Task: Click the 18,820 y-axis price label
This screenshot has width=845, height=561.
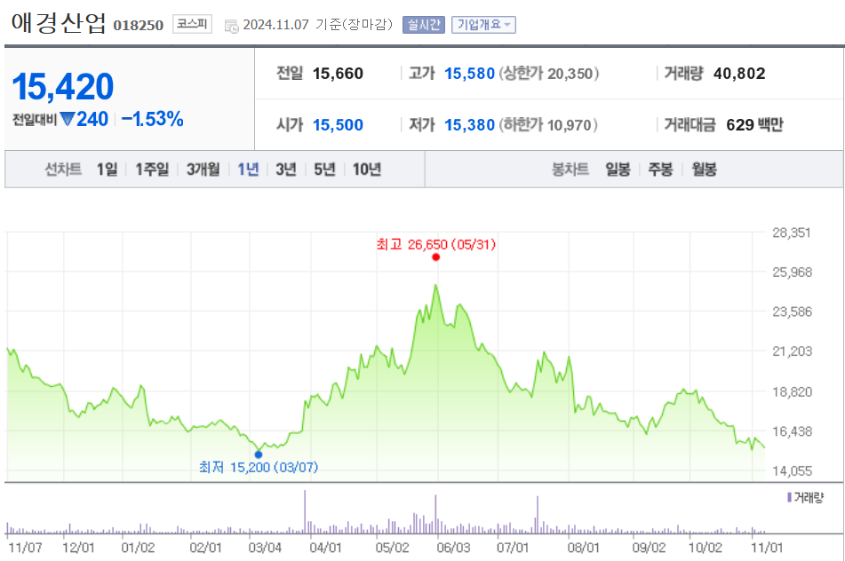Action: click(x=792, y=392)
